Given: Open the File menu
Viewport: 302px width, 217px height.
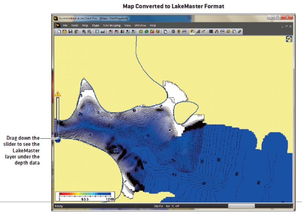Looking at the screenshot, I should [x=65, y=25].
